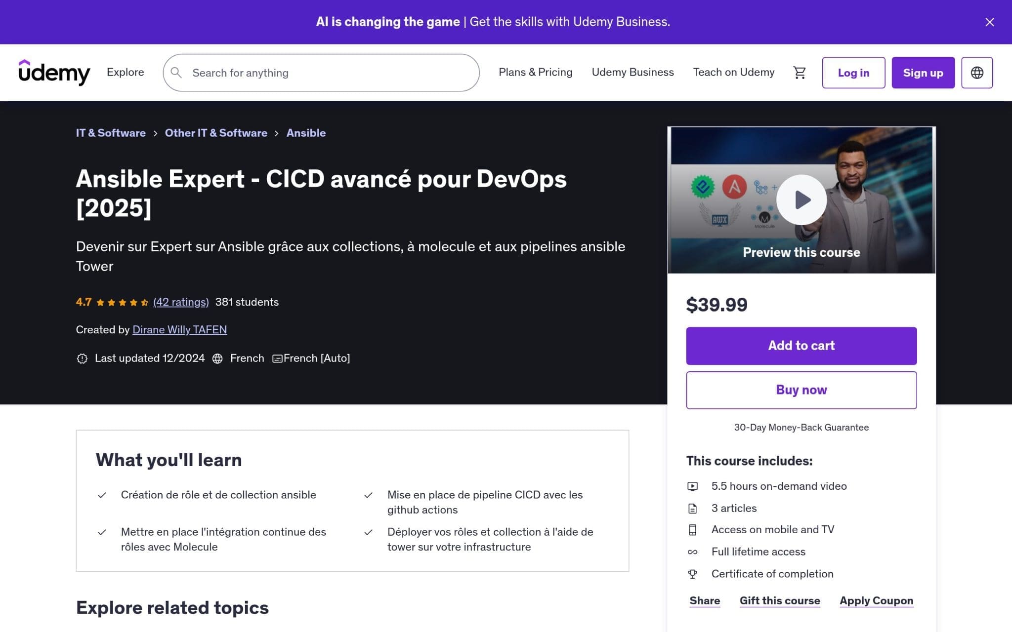Click the Search for anything field

(x=321, y=72)
